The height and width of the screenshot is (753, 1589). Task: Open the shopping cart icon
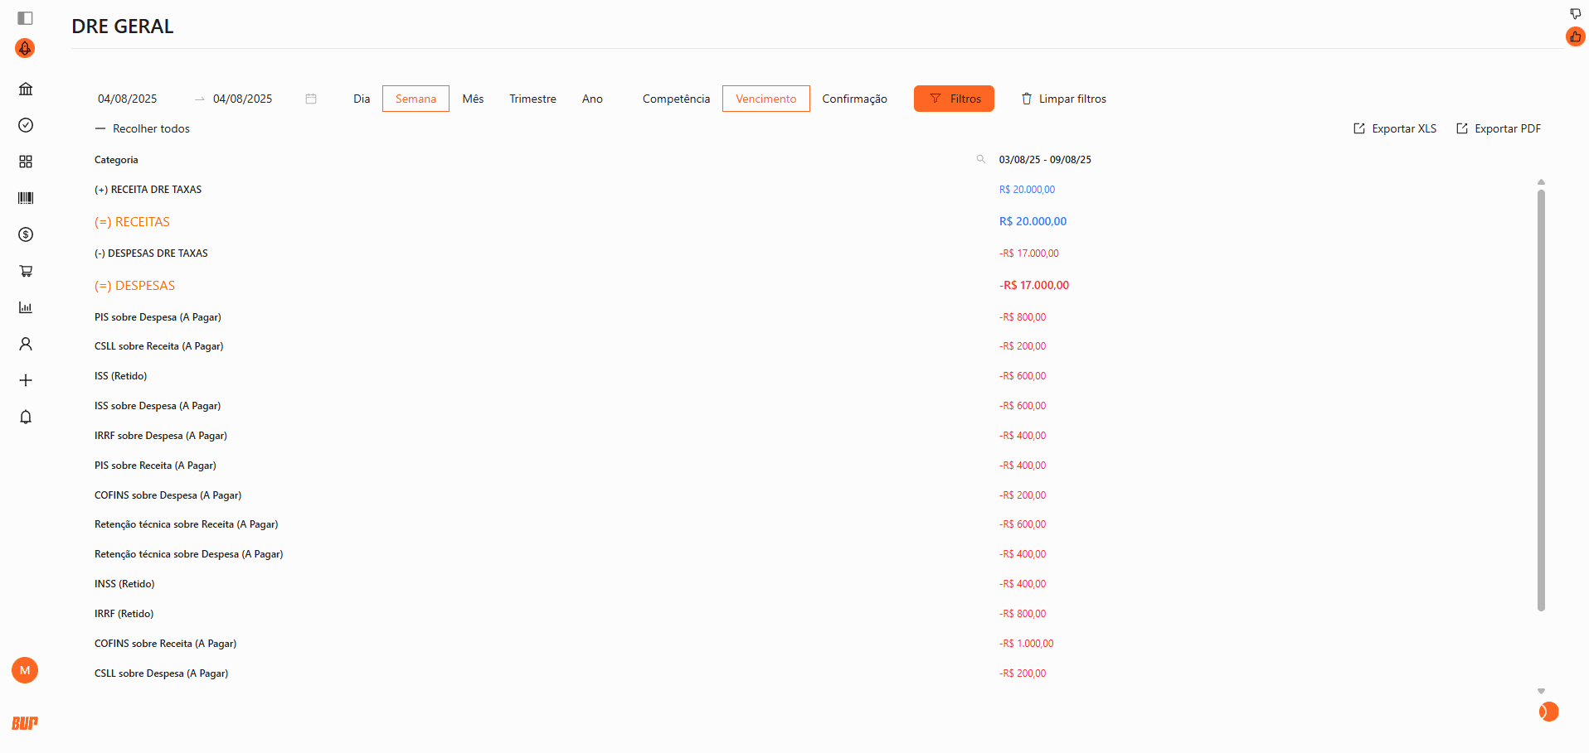pyautogui.click(x=26, y=271)
